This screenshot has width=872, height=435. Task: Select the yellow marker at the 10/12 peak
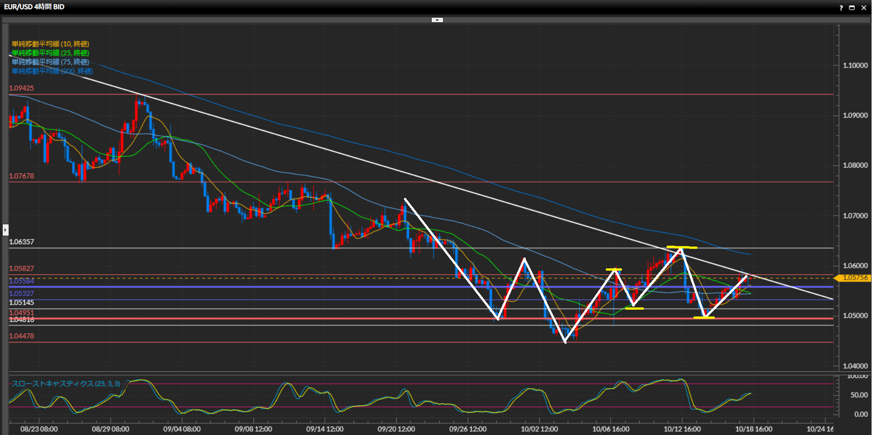tap(682, 247)
